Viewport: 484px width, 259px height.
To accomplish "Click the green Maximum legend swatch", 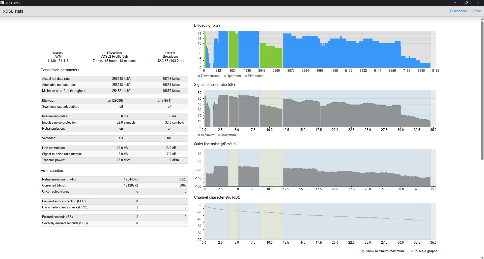I will [x=219, y=135].
